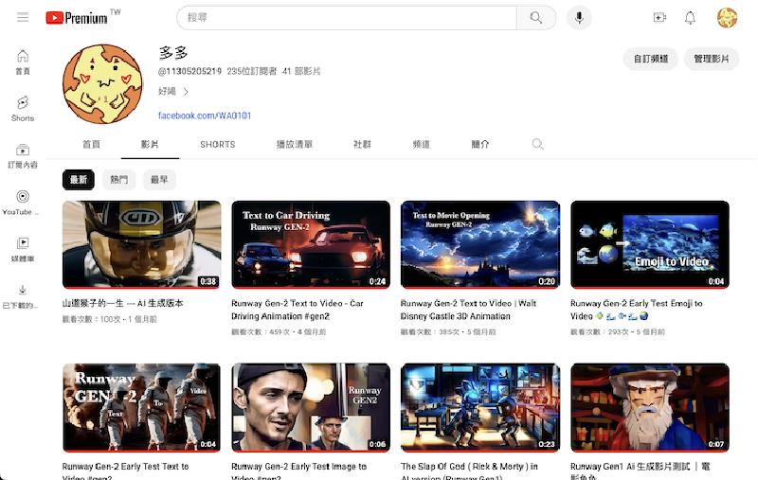Open facebook.com/WA0101 link
The width and height of the screenshot is (758, 480).
point(205,116)
